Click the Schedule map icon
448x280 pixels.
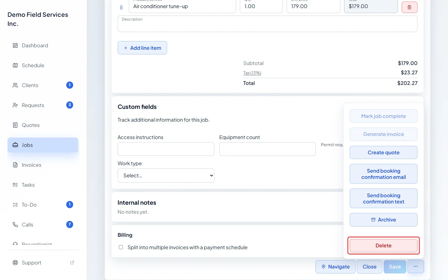coord(15,65)
